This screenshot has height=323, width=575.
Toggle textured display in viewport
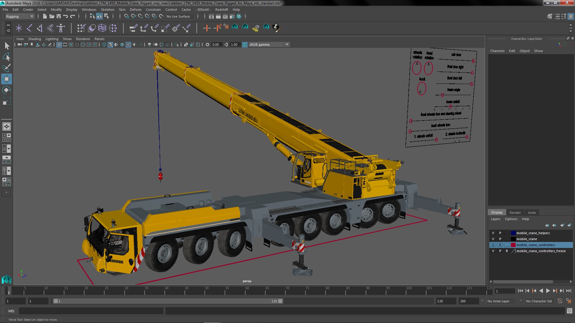(128, 45)
